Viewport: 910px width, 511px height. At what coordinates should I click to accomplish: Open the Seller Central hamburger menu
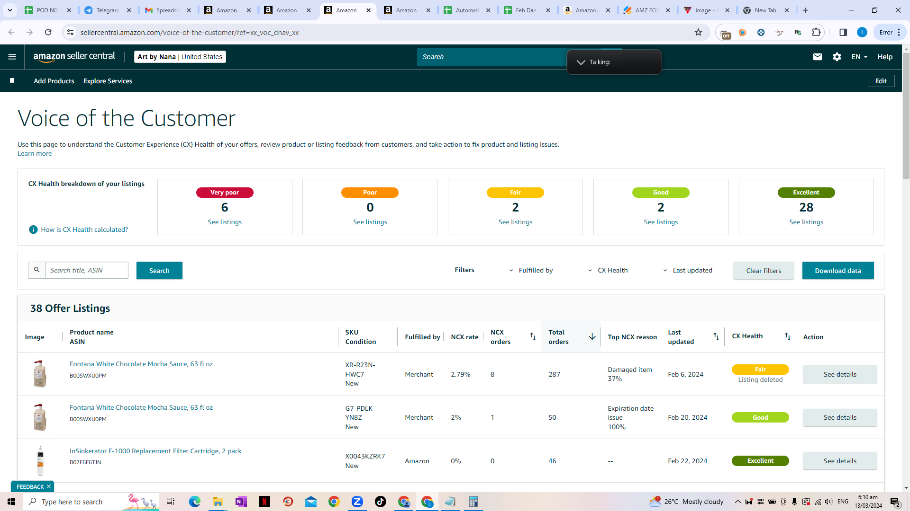(12, 57)
